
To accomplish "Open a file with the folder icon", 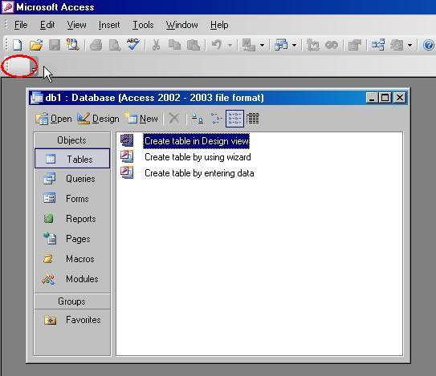I will [x=36, y=45].
